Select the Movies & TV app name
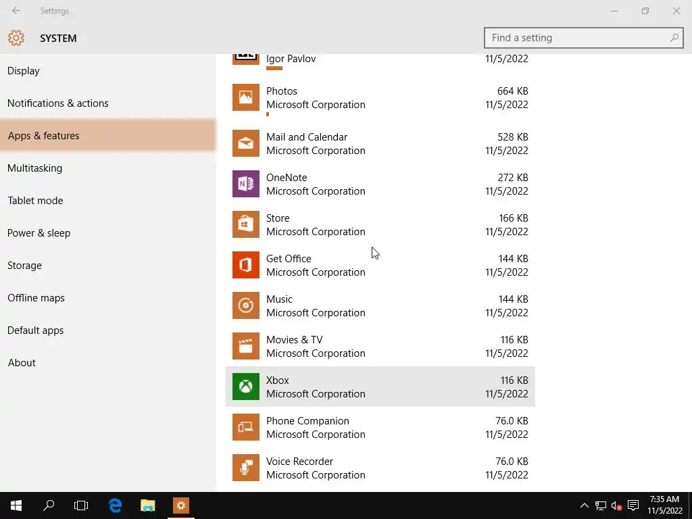692x519 pixels. pos(295,340)
